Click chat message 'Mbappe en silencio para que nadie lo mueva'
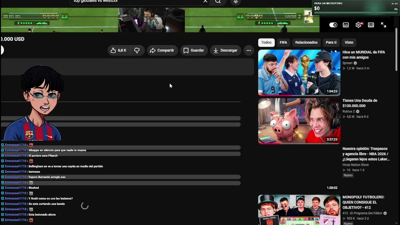The width and height of the screenshot is (400, 225). (x=57, y=150)
